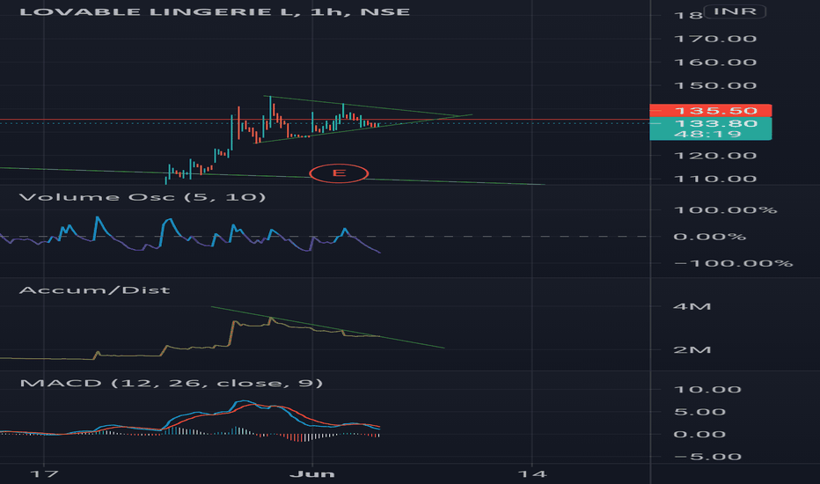Click the 4M Accum/Dist axis label
This screenshot has height=484, width=820.
point(692,306)
